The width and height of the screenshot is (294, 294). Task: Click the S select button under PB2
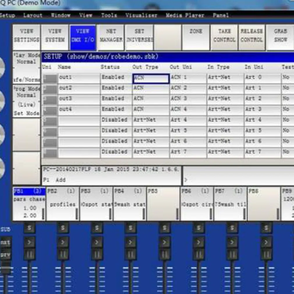click(63, 228)
